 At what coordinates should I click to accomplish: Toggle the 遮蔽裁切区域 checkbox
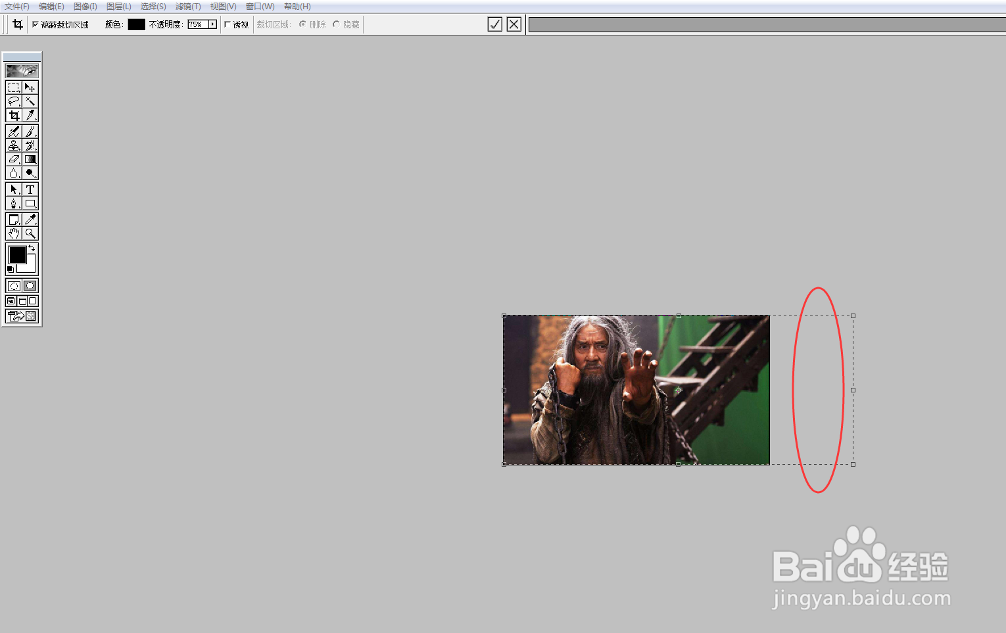click(36, 24)
